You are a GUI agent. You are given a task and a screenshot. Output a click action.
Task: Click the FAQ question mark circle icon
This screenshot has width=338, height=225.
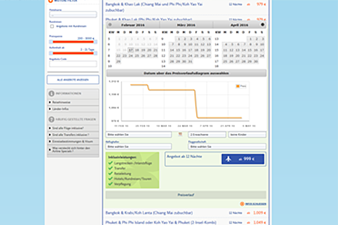(51, 119)
